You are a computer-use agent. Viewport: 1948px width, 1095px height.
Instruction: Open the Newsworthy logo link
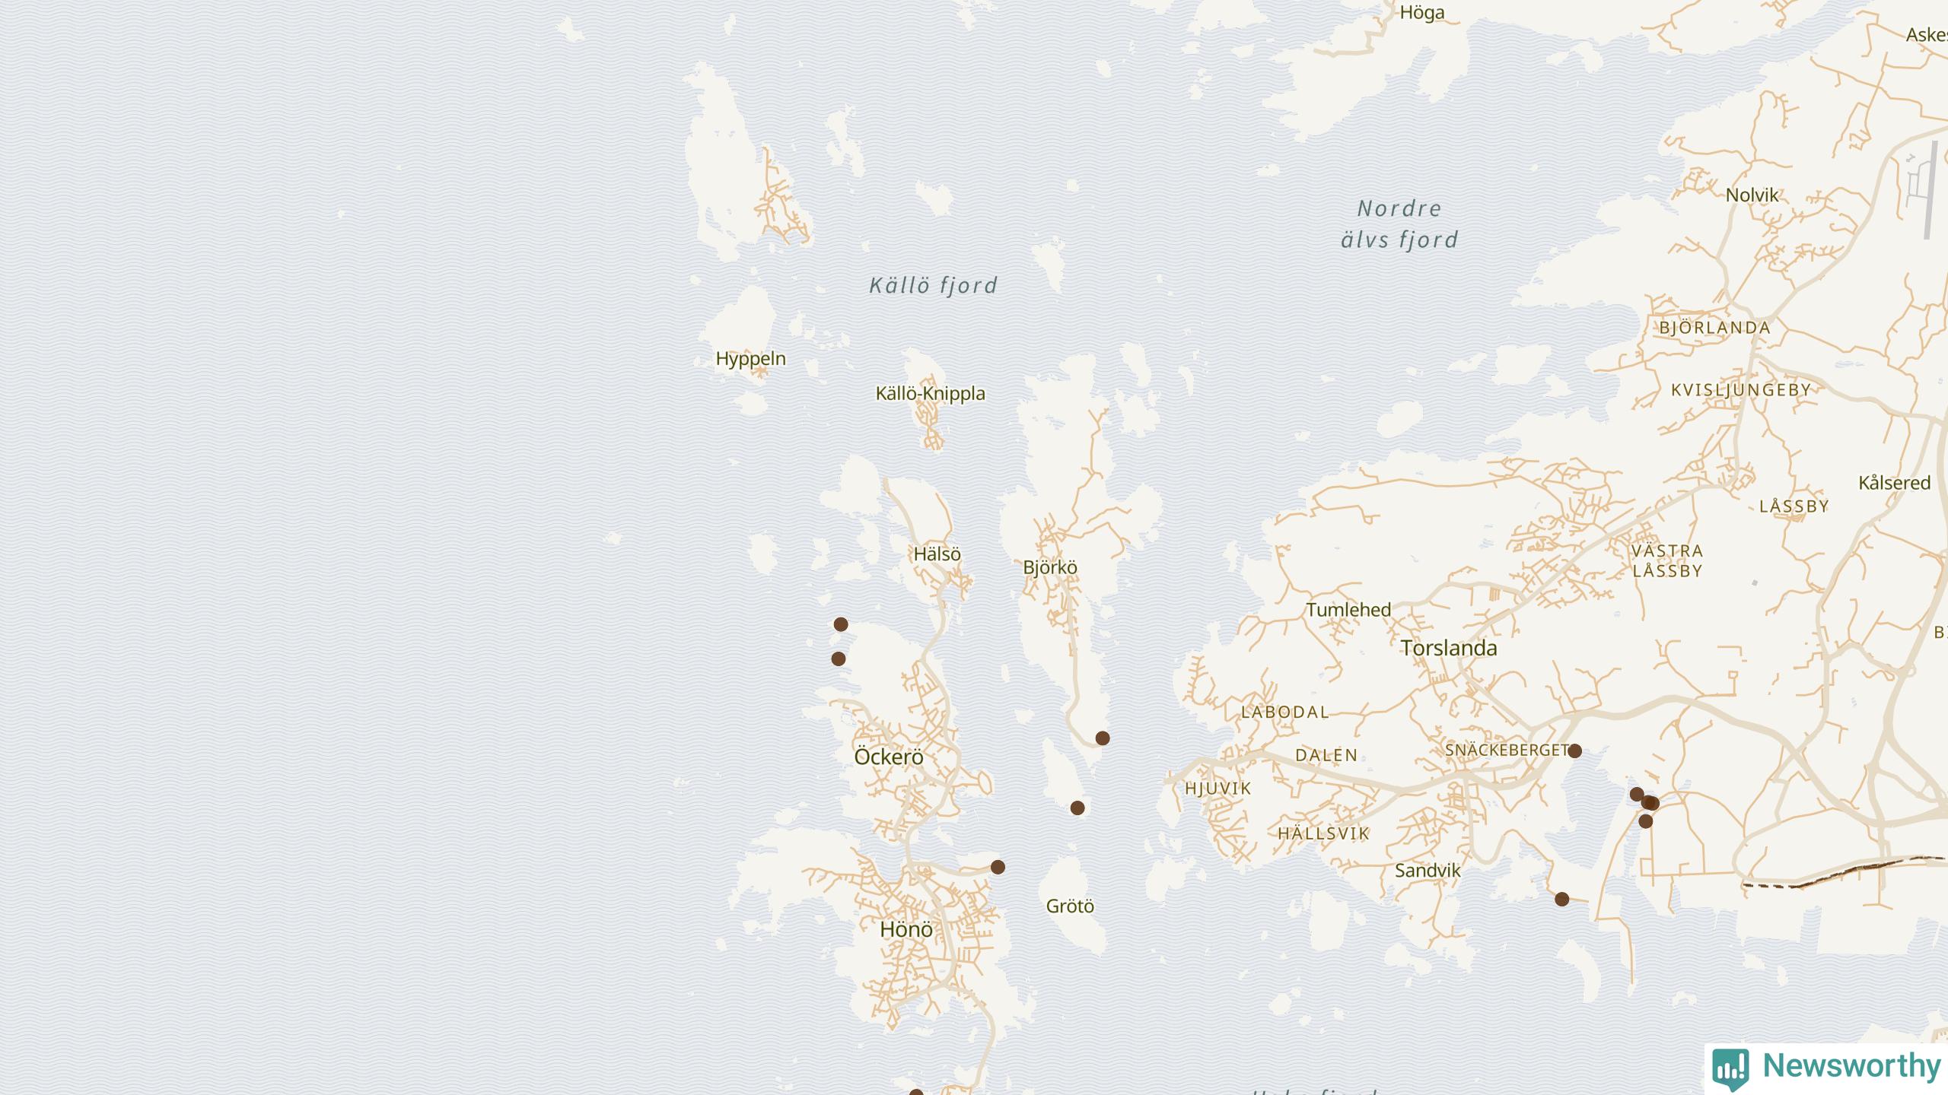[1826, 1068]
